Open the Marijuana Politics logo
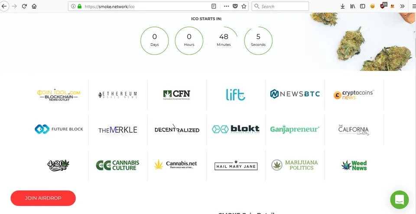The image size is (416, 214). point(295,165)
